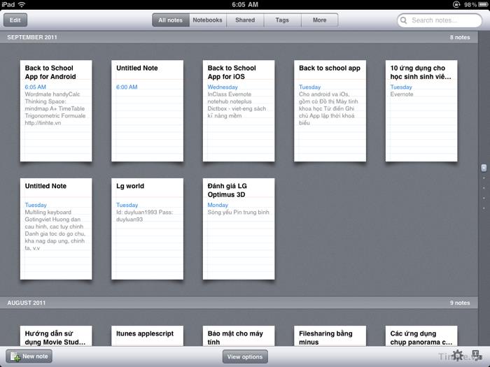Open note 10 ứng dụng cho học sinh
The image size is (490, 367).
[421, 110]
